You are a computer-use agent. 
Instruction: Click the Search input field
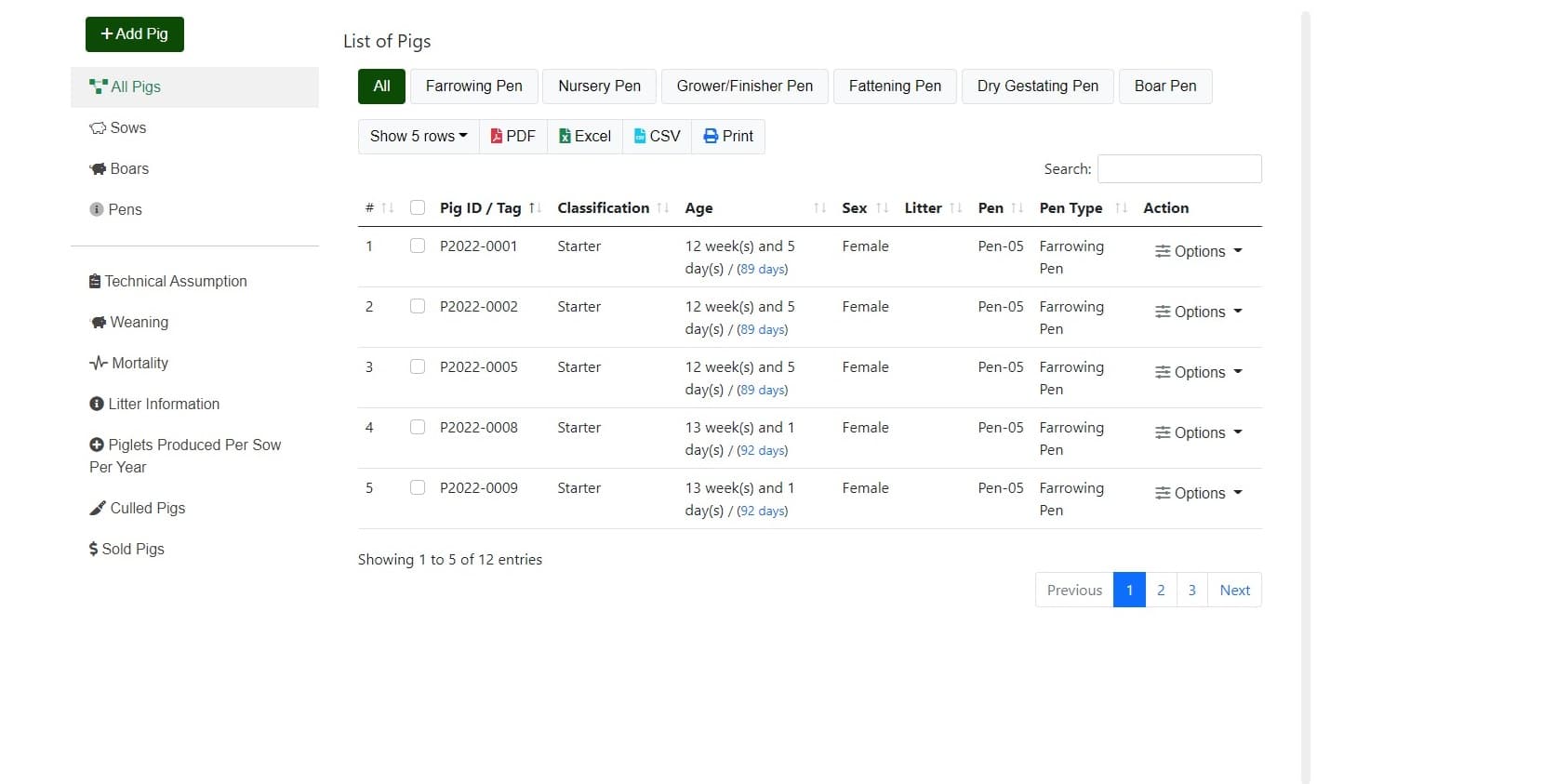[1179, 169]
